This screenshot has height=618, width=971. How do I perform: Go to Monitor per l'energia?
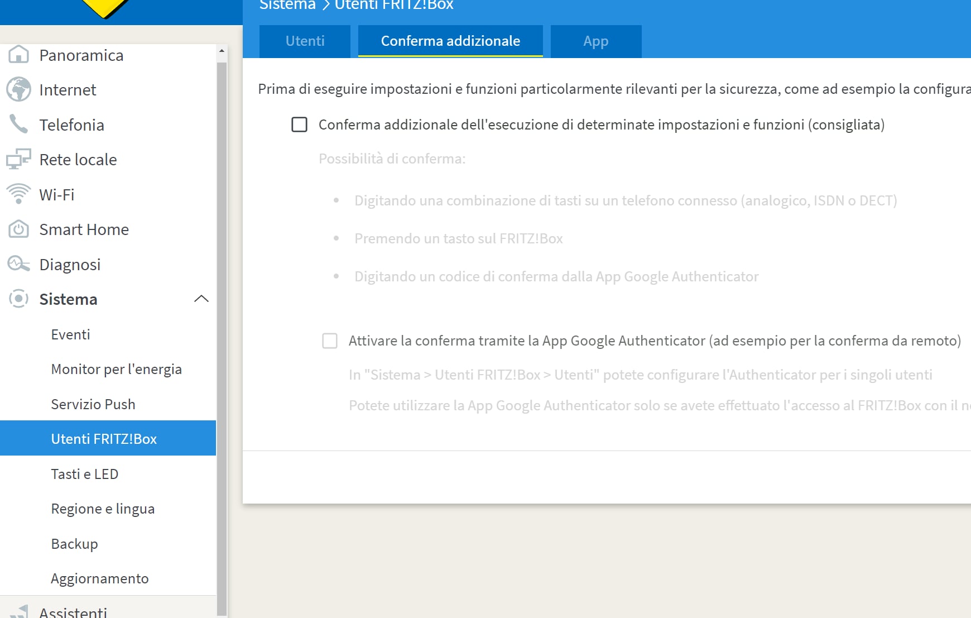click(x=116, y=369)
